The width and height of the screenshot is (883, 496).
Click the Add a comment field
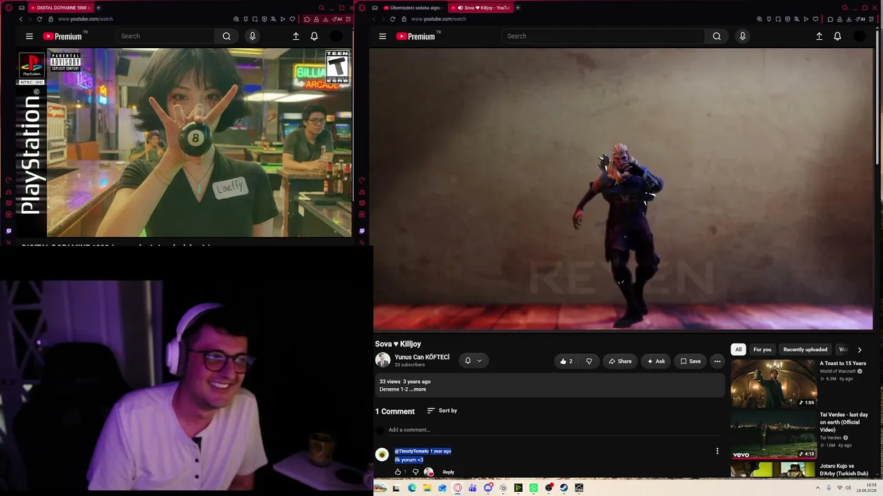point(552,430)
